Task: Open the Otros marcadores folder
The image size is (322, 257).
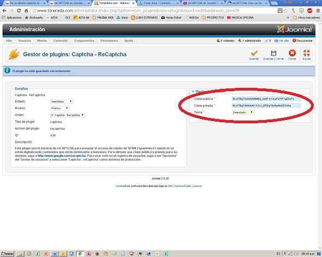Action: tap(306, 17)
